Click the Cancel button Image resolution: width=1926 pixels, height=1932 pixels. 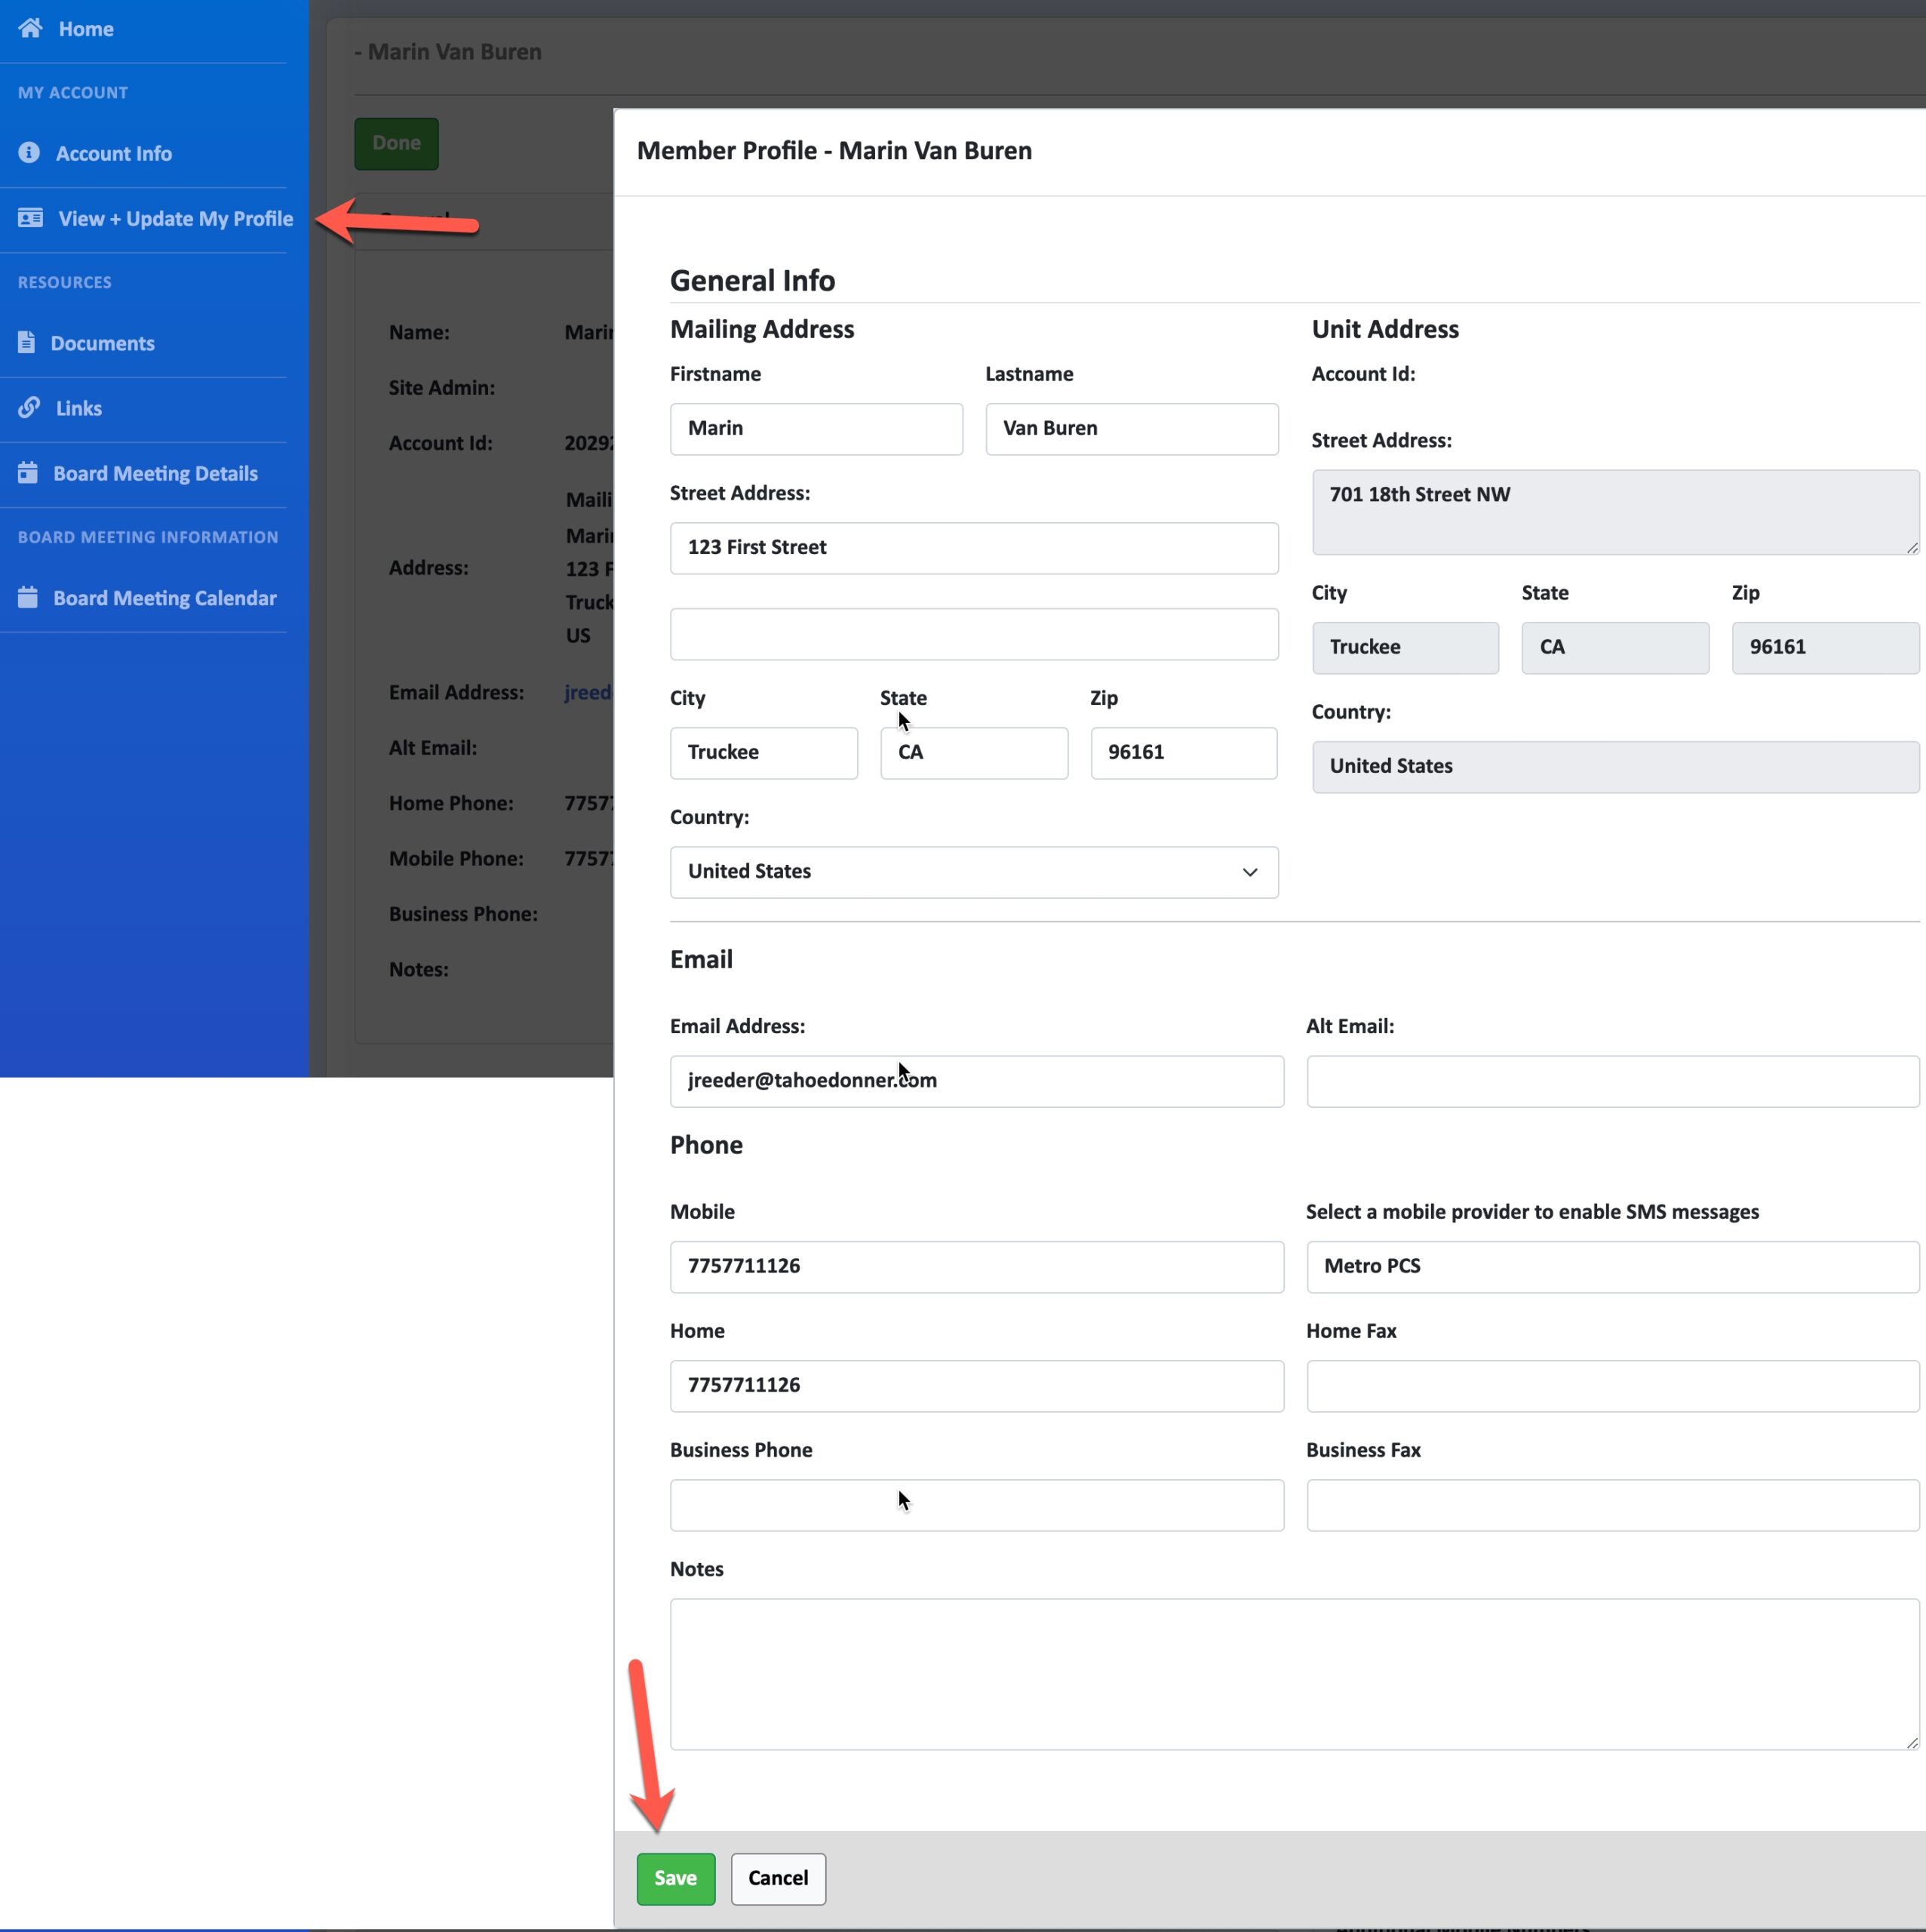778,1878
